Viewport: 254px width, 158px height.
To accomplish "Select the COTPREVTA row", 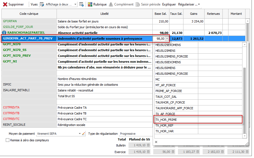I will click(x=77, y=108).
